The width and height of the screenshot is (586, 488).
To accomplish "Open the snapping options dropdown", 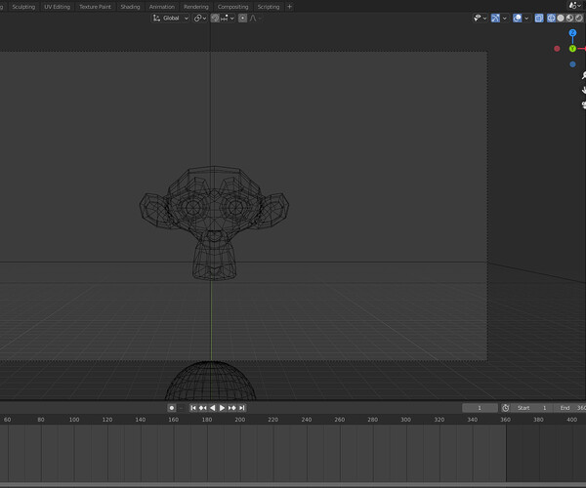I will coord(228,18).
